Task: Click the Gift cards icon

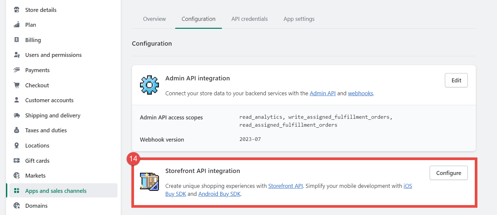Action: coord(17,161)
